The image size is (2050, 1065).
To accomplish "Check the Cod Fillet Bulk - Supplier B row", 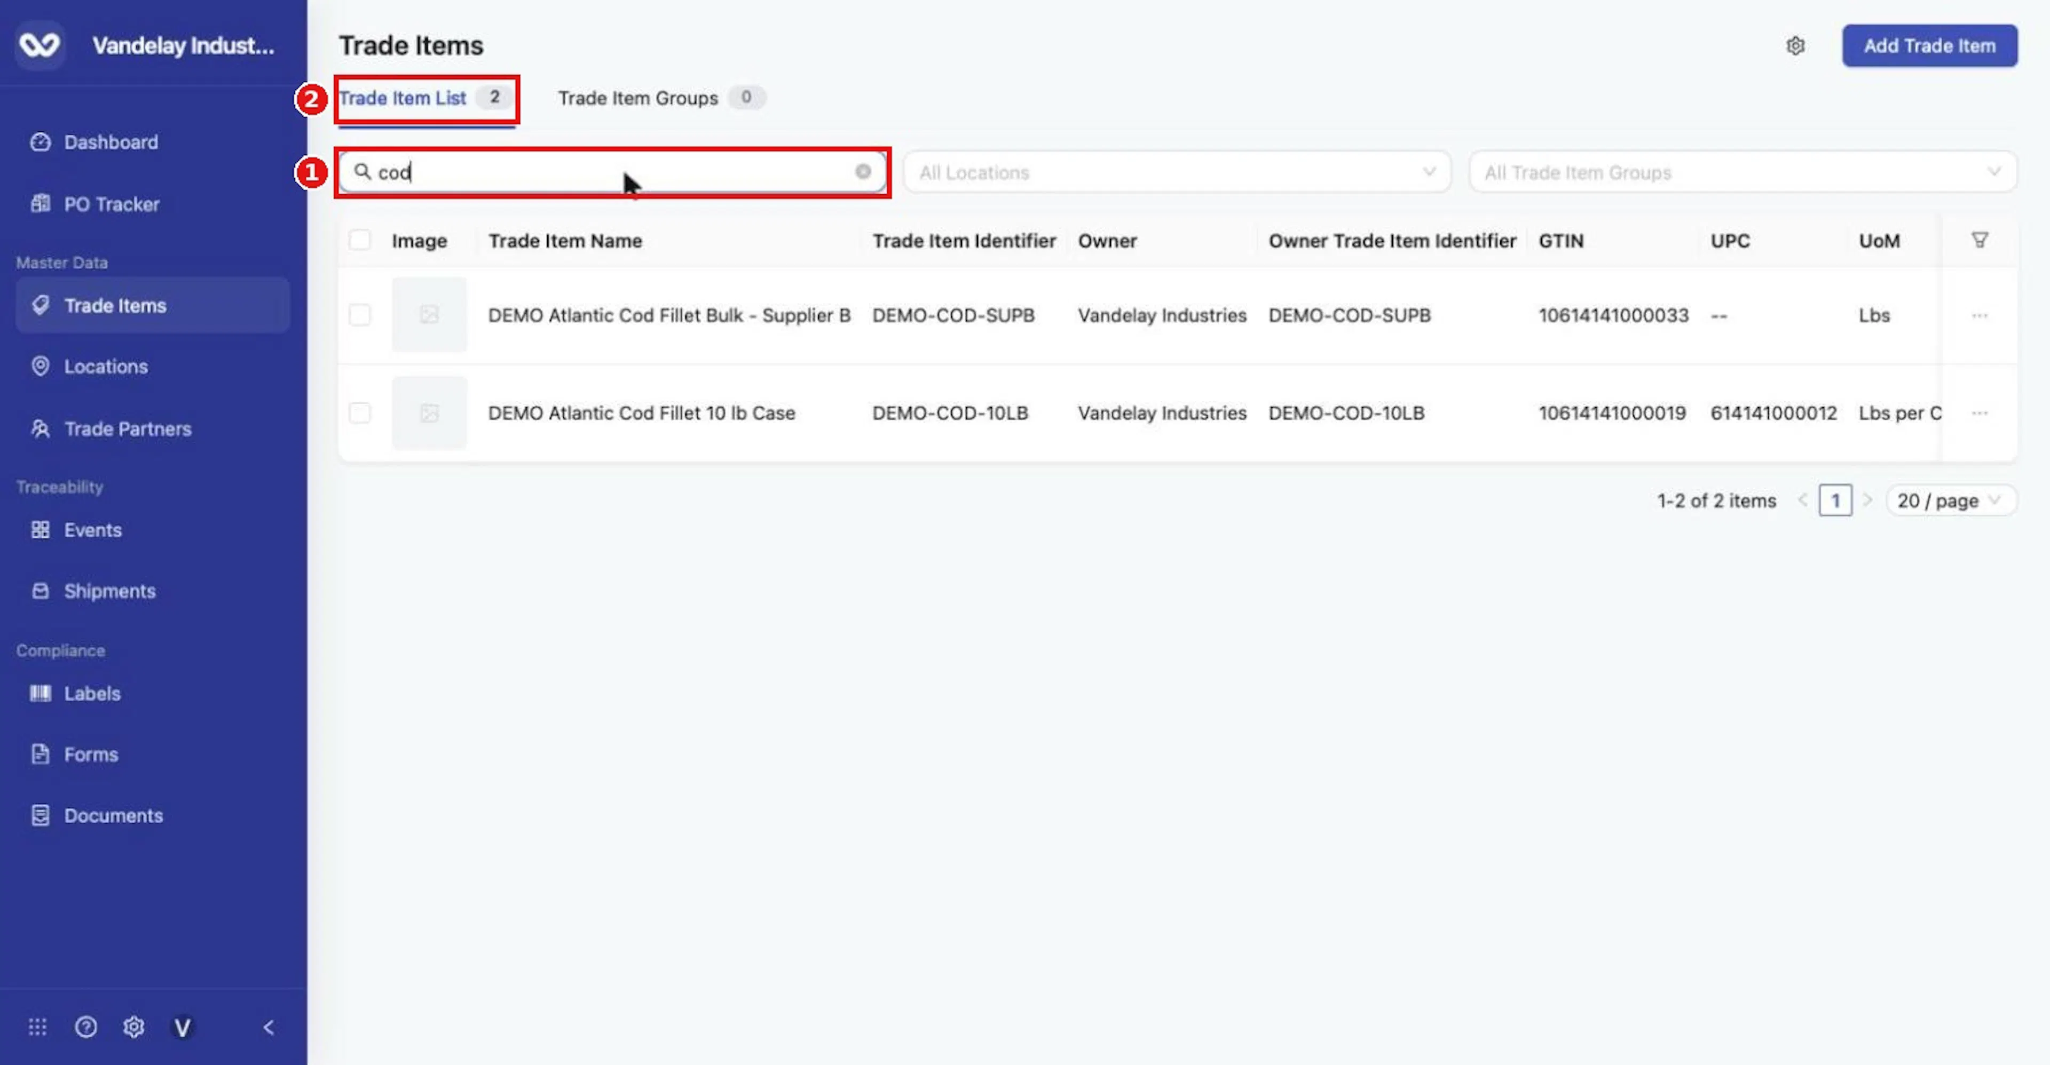I will click(360, 315).
